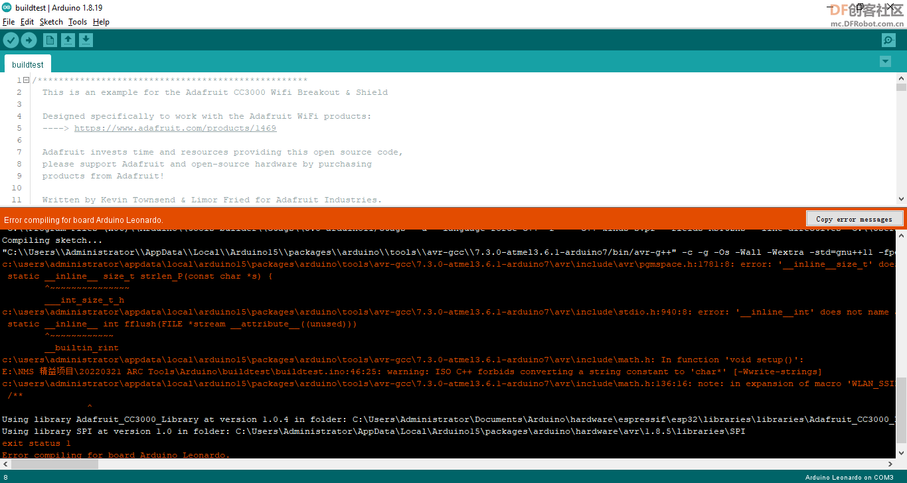Click console vertical scrollbar down arrow

(x=901, y=453)
